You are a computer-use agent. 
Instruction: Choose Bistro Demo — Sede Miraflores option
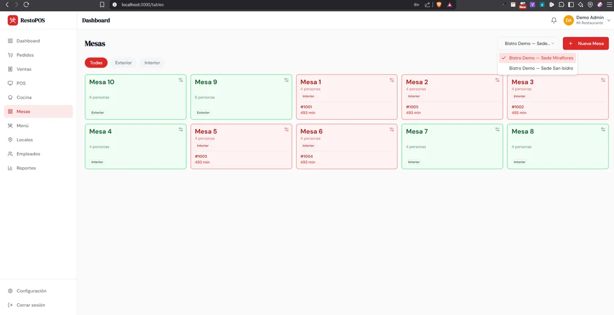click(537, 58)
